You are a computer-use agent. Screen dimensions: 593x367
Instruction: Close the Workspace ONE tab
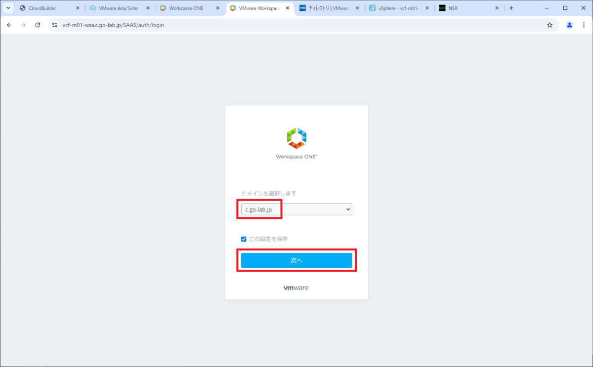pos(218,8)
